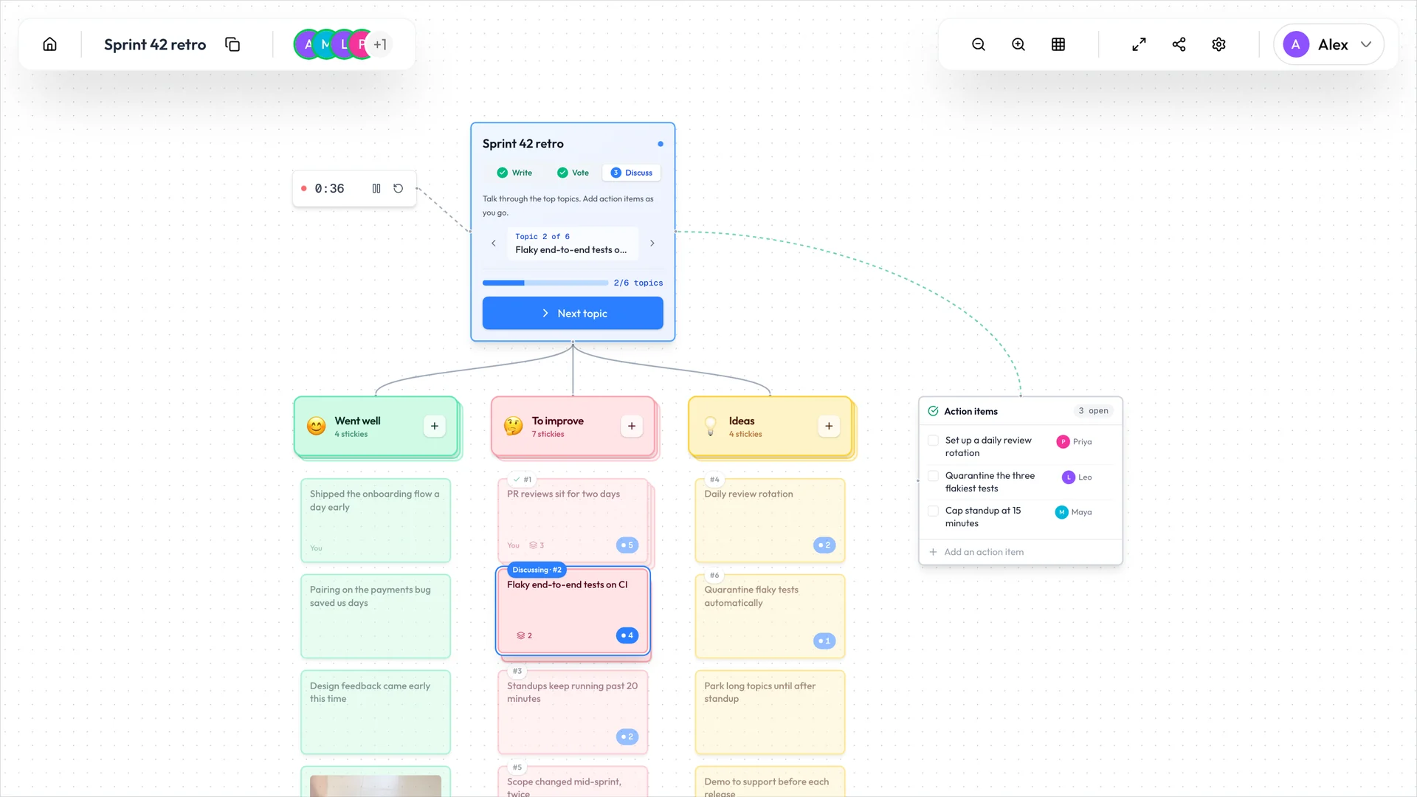Image resolution: width=1417 pixels, height=797 pixels.
Task: Click vote count on PR reviews sticky
Action: pyautogui.click(x=627, y=545)
